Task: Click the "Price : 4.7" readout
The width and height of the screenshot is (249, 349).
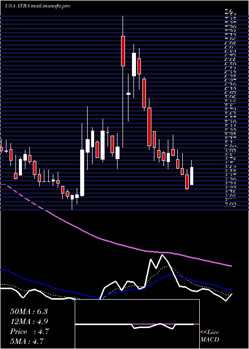Action: pyautogui.click(x=29, y=332)
